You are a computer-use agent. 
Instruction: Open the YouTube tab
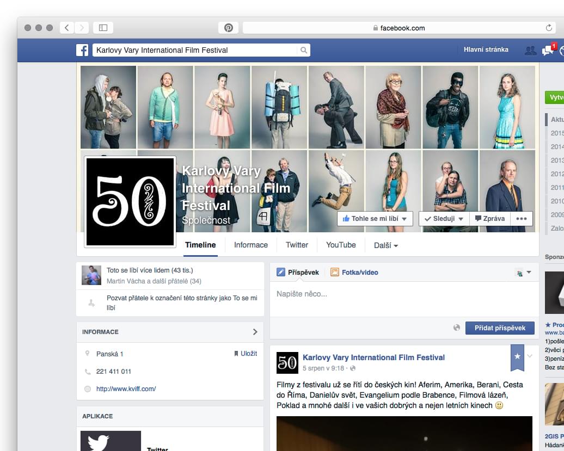(x=341, y=245)
